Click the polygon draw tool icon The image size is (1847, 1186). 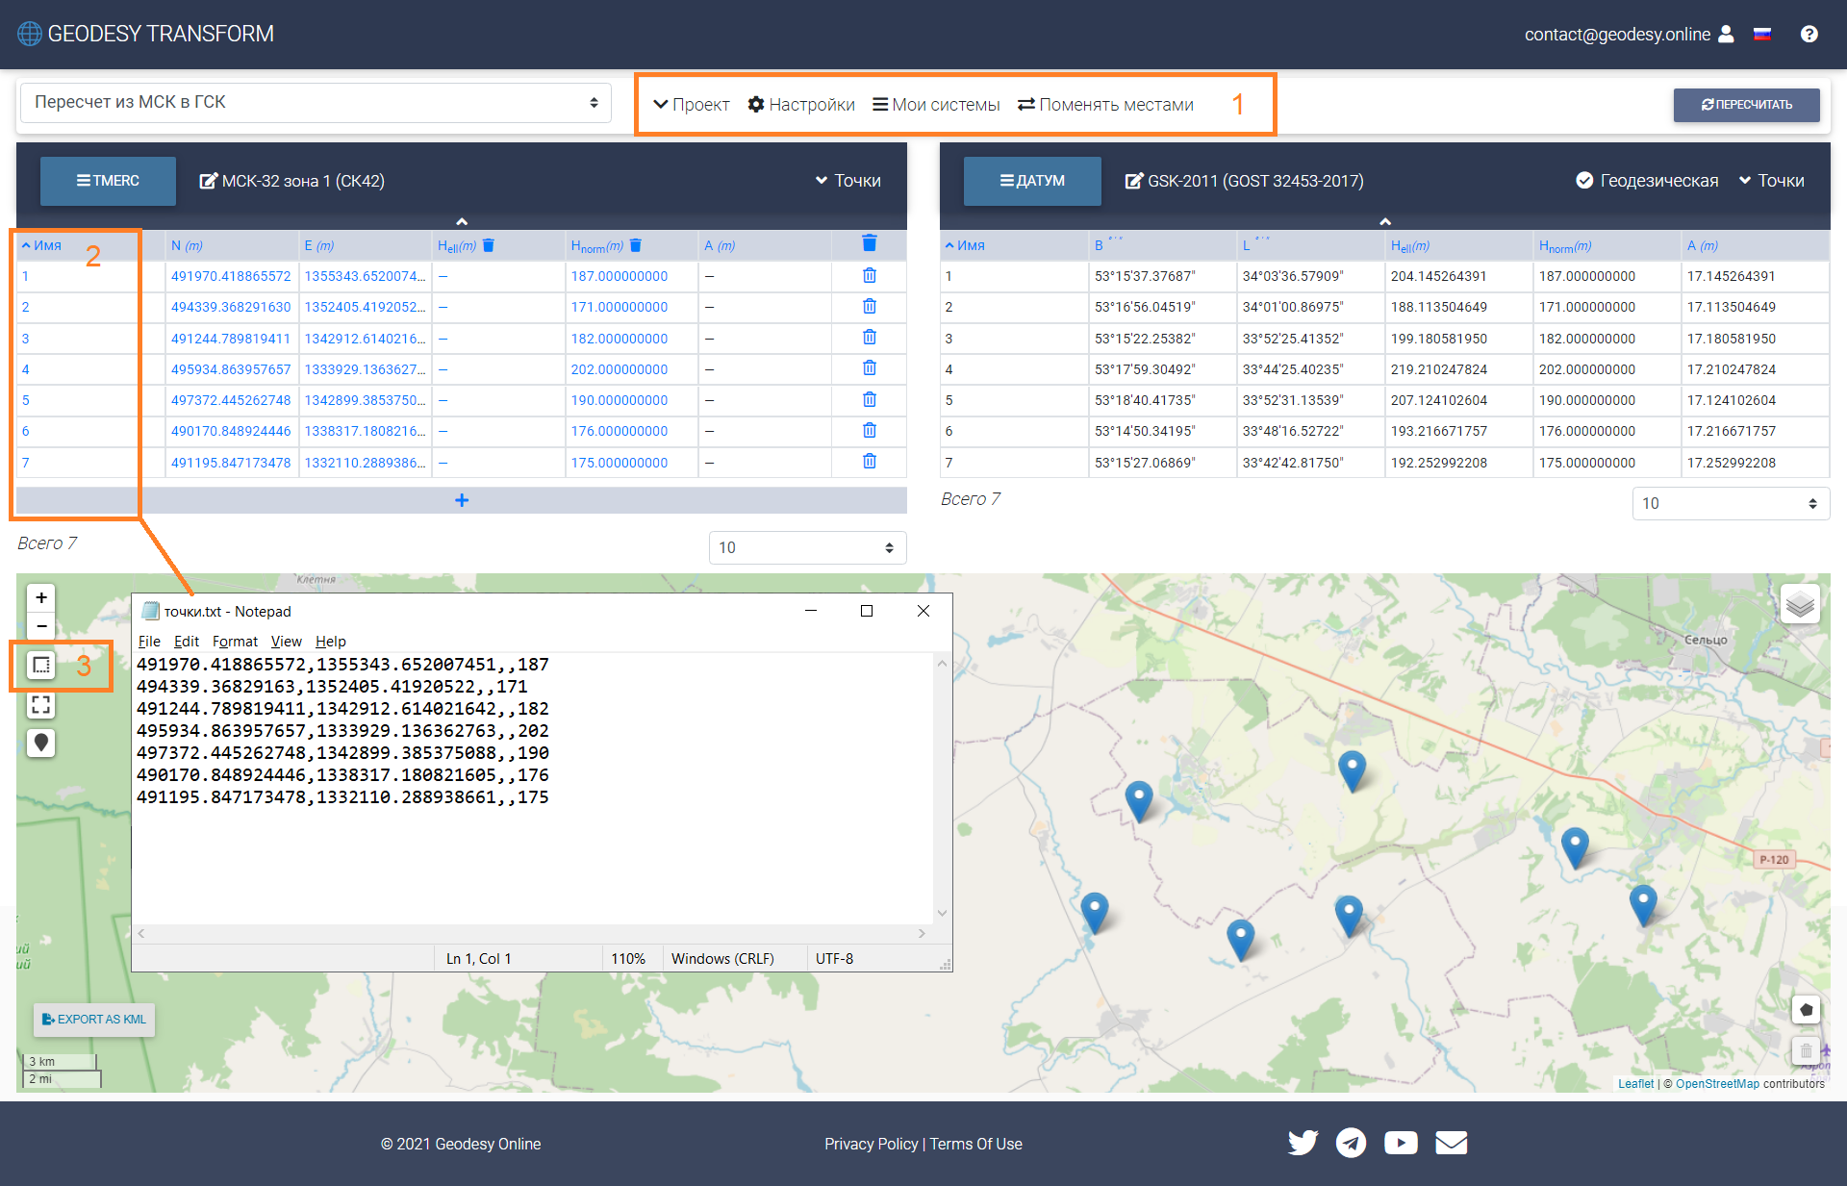1806,1010
